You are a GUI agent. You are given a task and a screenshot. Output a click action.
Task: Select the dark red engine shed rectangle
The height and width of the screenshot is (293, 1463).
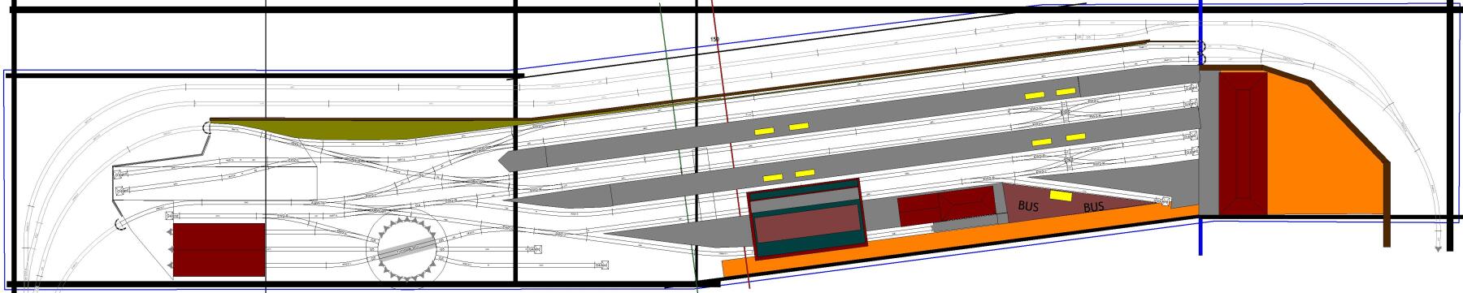219,250
